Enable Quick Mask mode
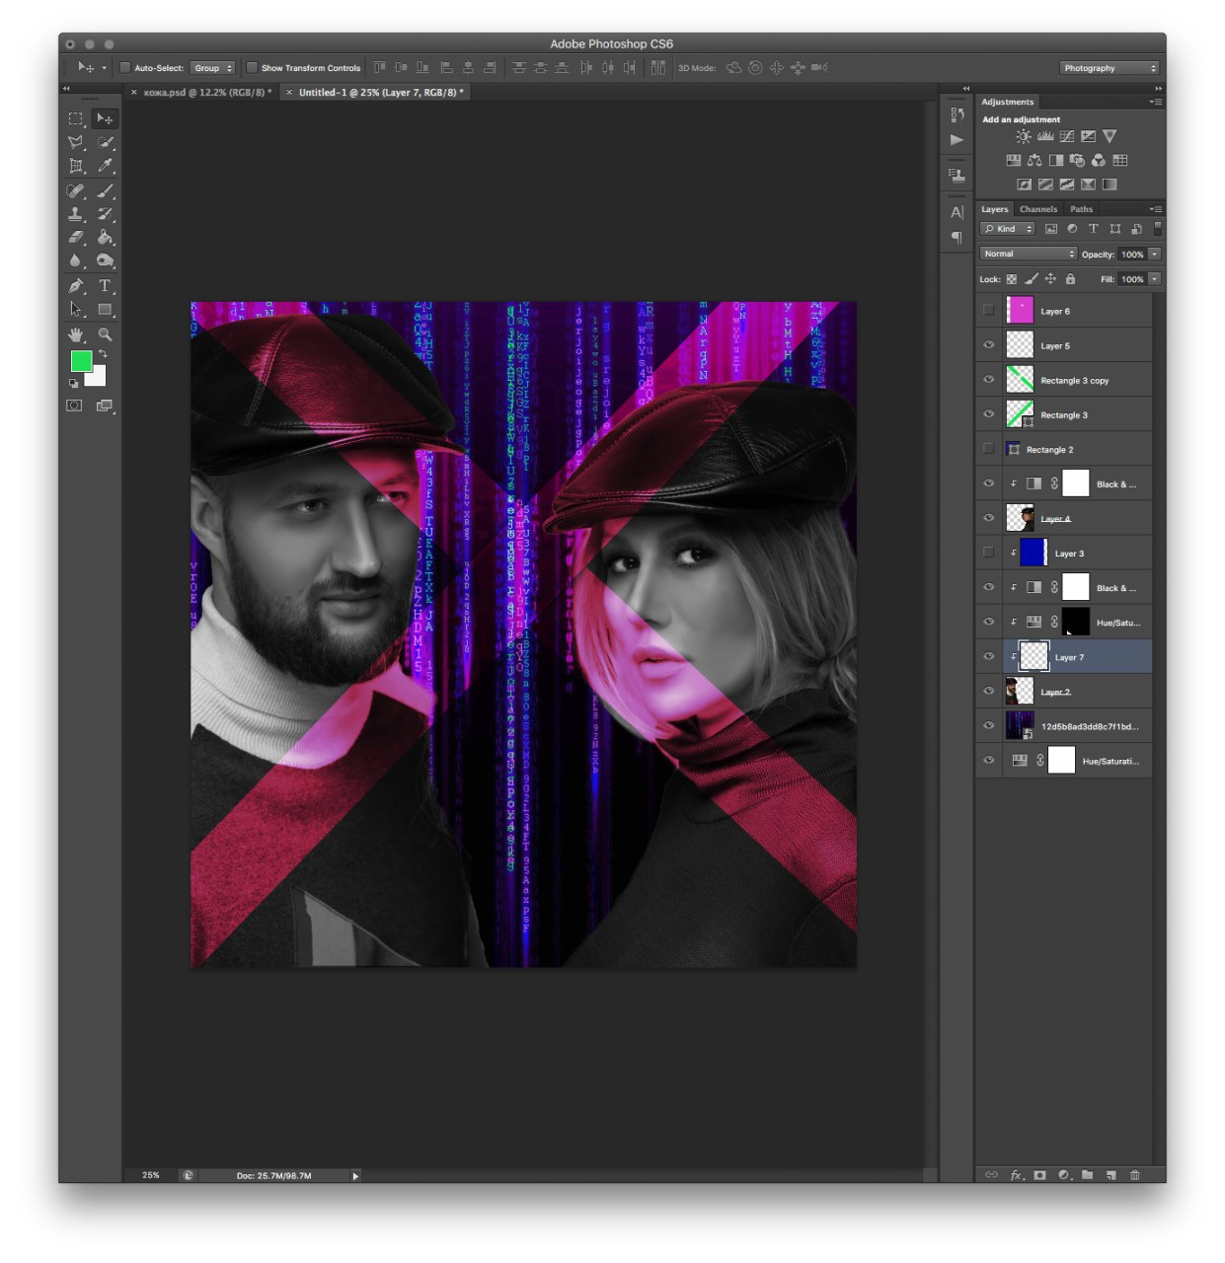 click(x=74, y=406)
